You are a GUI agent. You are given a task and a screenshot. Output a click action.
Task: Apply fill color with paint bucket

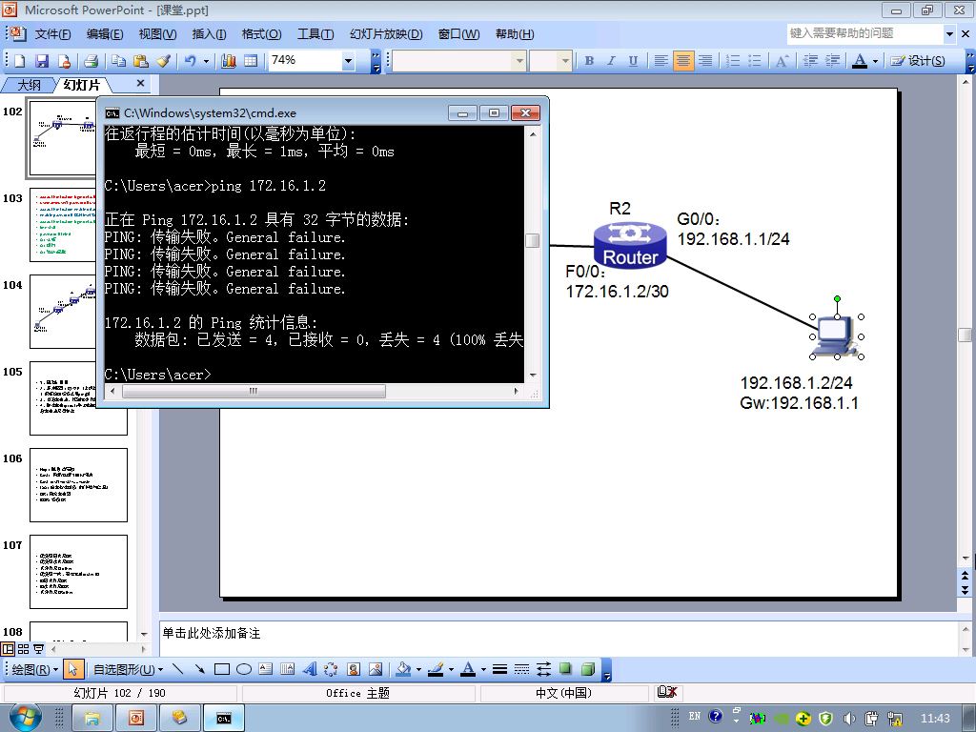click(403, 669)
